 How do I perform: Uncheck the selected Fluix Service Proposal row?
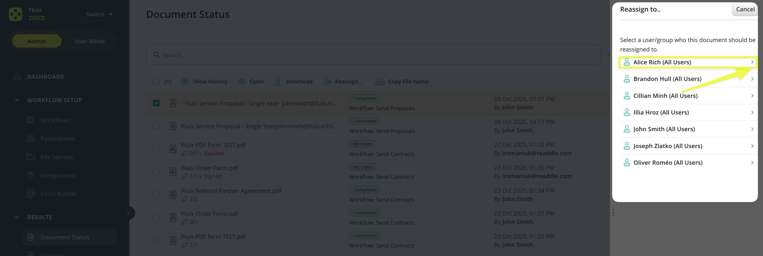(156, 103)
